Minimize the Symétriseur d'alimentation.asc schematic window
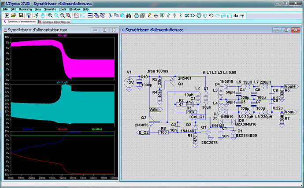304x188 pixels. (277, 30)
